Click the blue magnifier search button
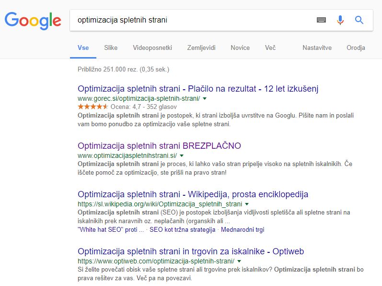The height and width of the screenshot is (286, 382). 359,20
